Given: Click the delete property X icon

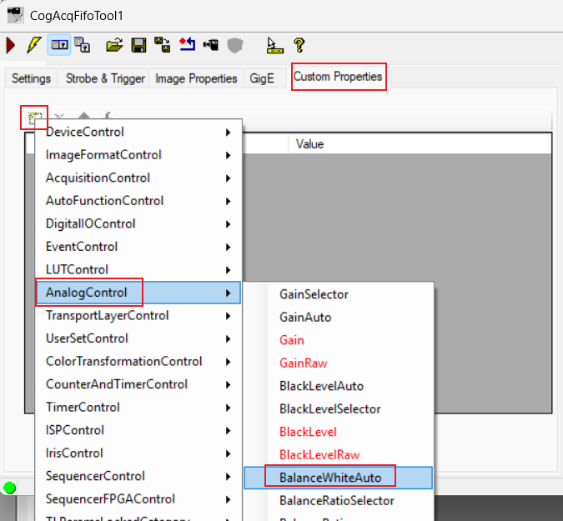Looking at the screenshot, I should [59, 116].
